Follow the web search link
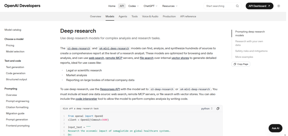 click(x=97, y=58)
